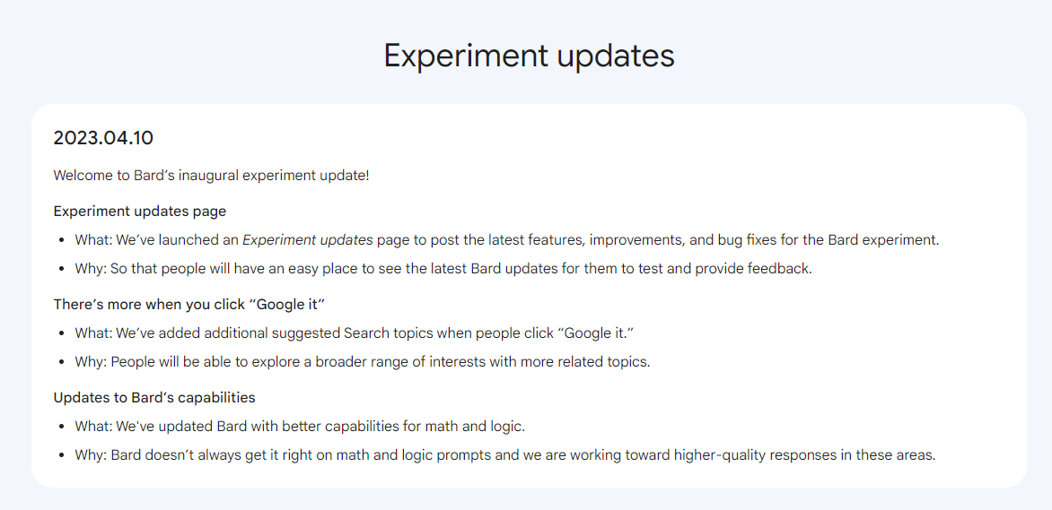Click the bullet starting "Why: People will be able"
The image size is (1052, 510).
pos(363,362)
